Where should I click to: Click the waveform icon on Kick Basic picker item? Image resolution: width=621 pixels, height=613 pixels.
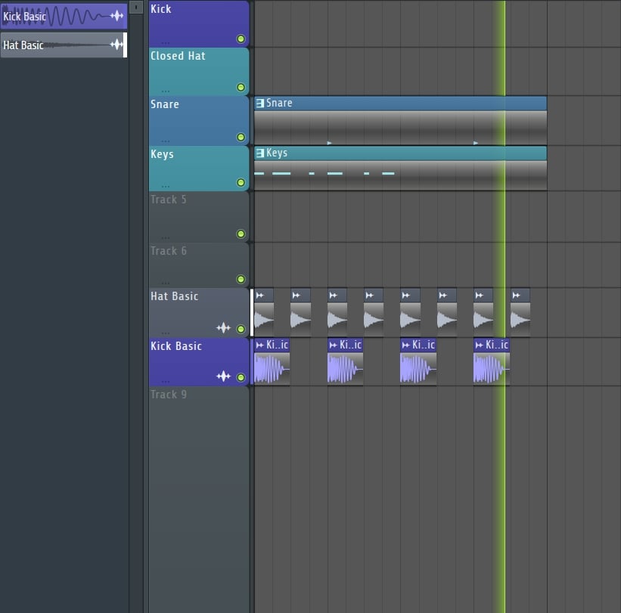point(116,16)
